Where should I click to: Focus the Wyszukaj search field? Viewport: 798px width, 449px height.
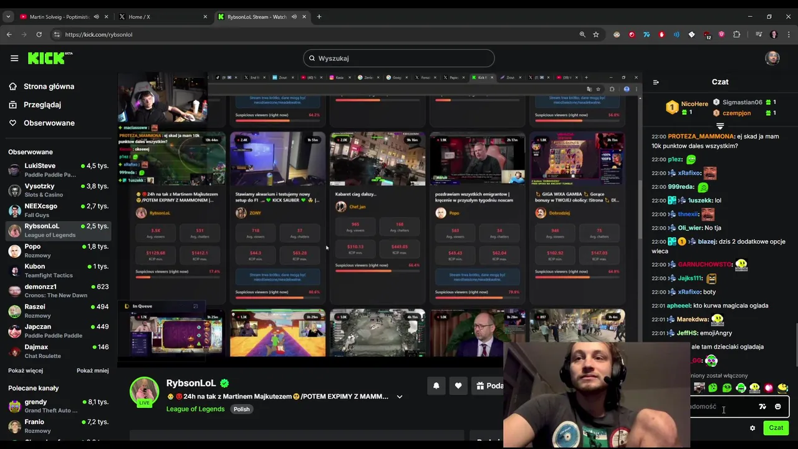(399, 58)
